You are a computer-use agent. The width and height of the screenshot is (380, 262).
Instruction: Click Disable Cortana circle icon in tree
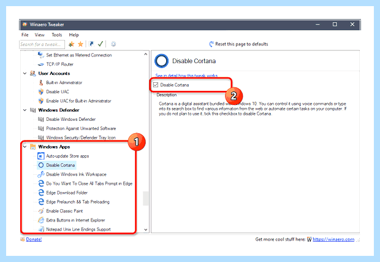41,165
